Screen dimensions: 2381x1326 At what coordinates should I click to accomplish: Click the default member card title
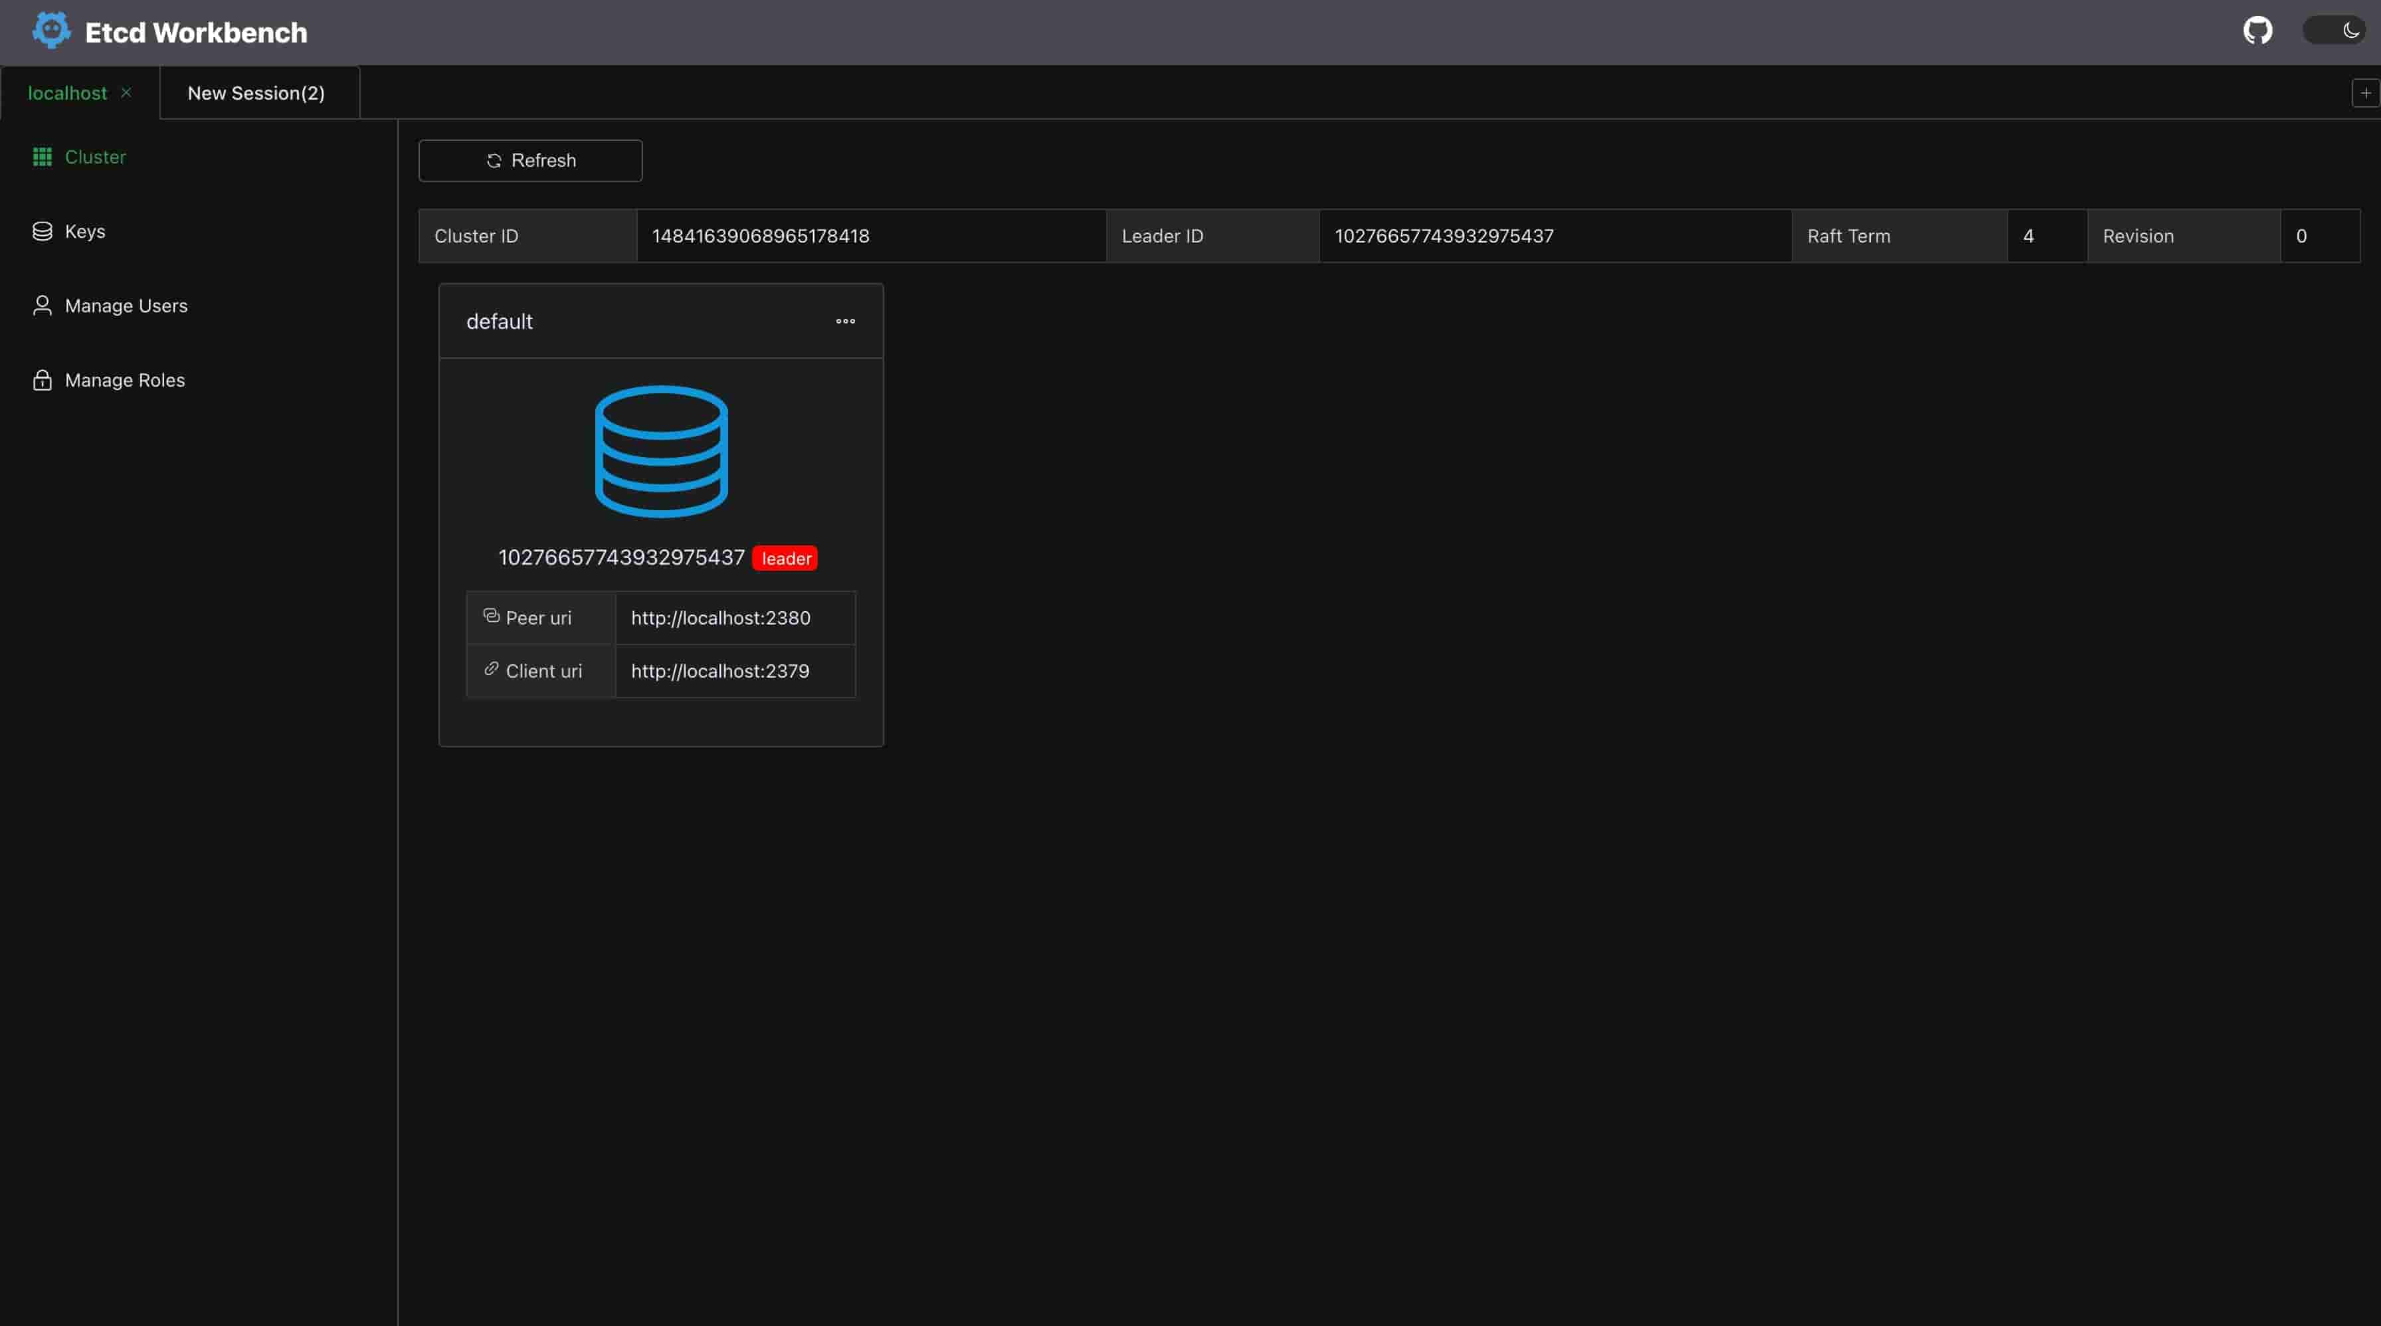(499, 322)
